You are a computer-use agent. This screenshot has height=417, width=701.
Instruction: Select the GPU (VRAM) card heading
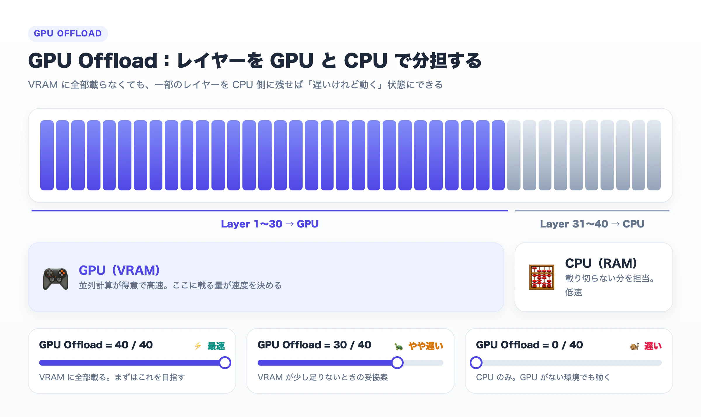click(119, 270)
